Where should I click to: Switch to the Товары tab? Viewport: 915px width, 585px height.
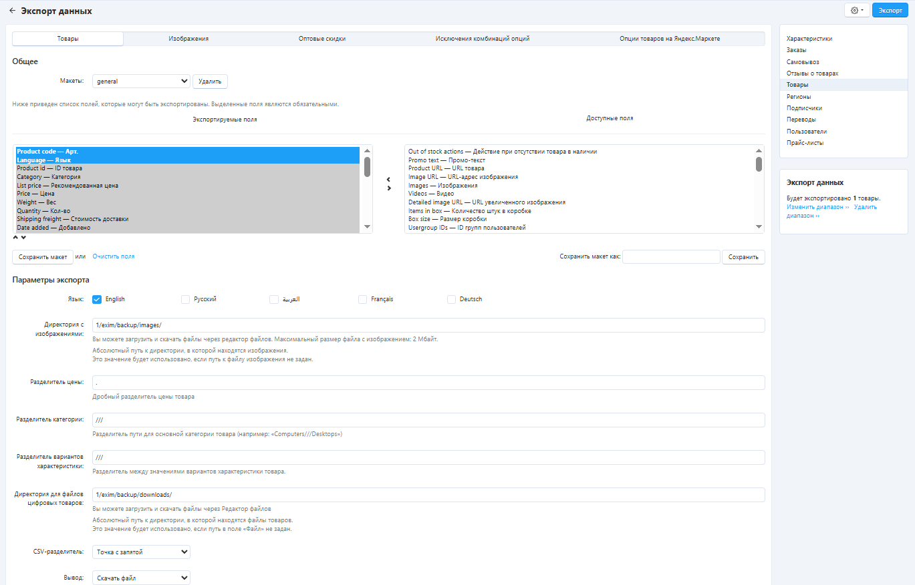point(68,39)
